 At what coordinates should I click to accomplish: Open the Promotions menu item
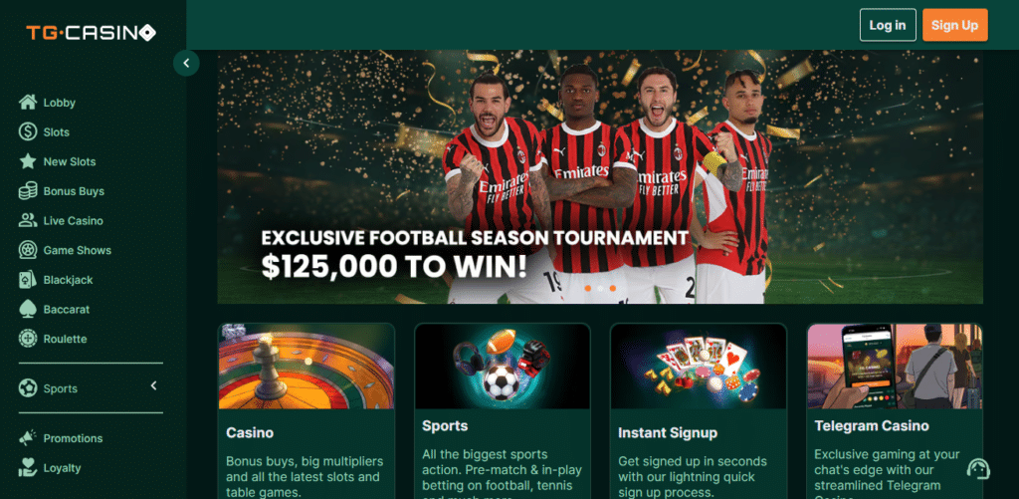(61, 438)
